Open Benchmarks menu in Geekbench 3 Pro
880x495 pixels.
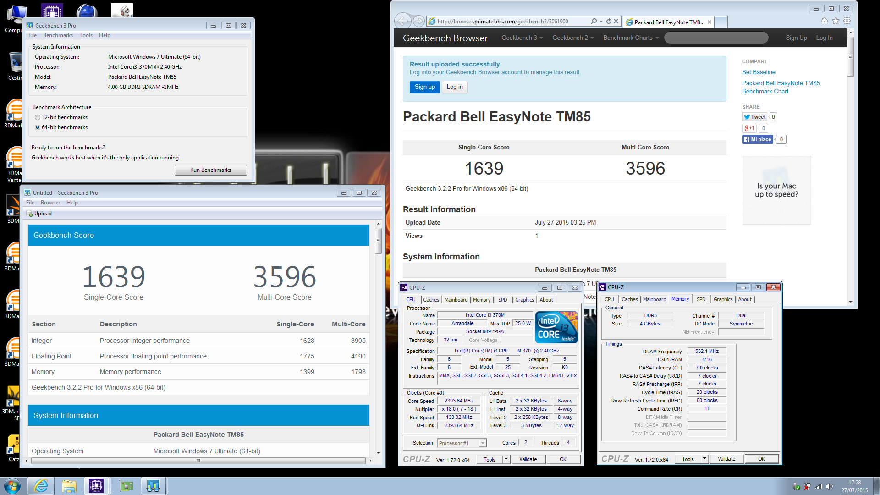[x=58, y=35]
